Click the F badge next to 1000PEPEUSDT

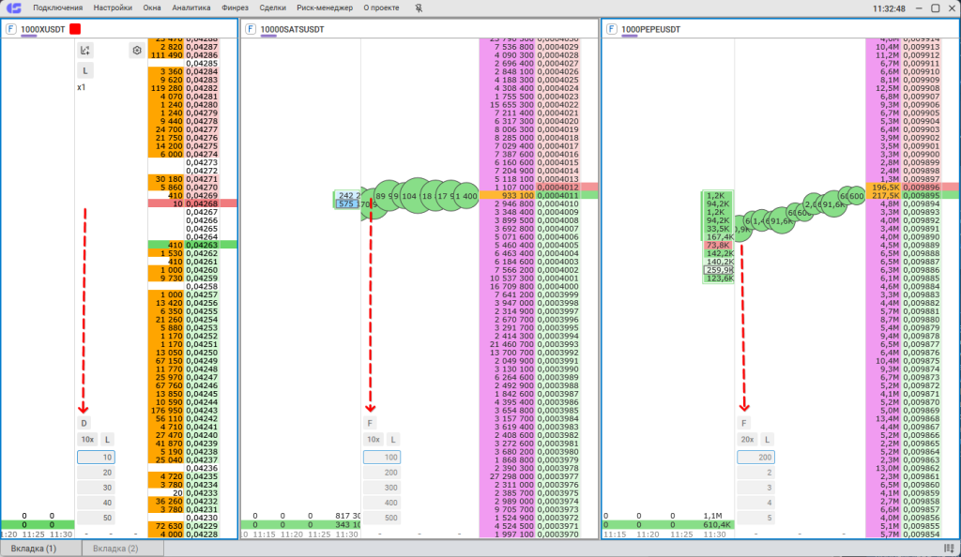pyautogui.click(x=611, y=29)
